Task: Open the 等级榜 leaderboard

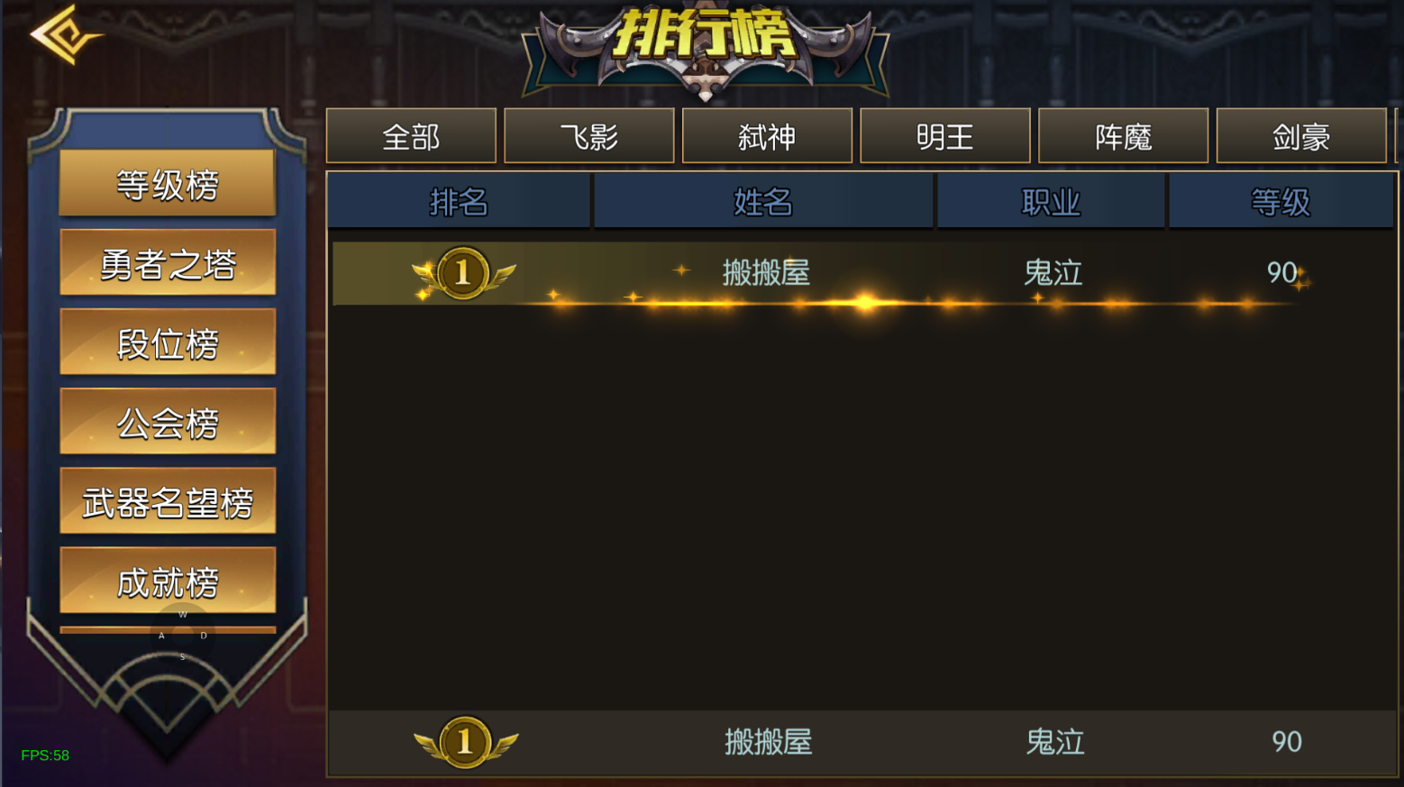Action: pos(168,183)
